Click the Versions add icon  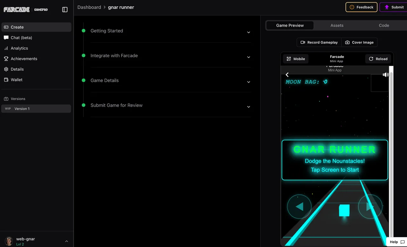point(6,99)
